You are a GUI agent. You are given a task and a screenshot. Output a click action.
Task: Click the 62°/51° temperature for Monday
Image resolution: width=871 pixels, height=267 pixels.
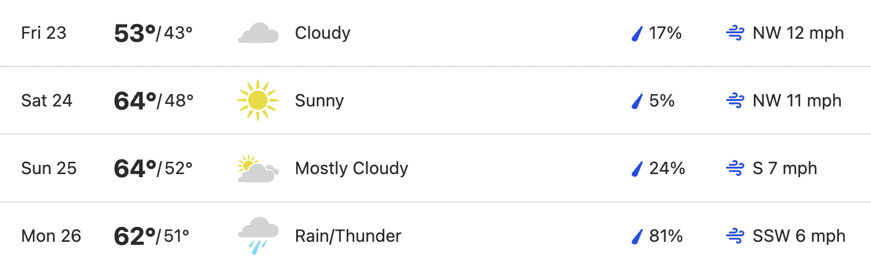coord(152,236)
